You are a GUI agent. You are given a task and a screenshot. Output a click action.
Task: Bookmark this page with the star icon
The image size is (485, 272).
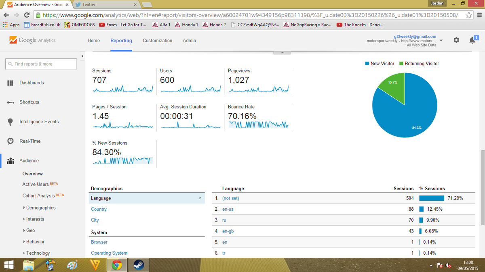(x=468, y=15)
